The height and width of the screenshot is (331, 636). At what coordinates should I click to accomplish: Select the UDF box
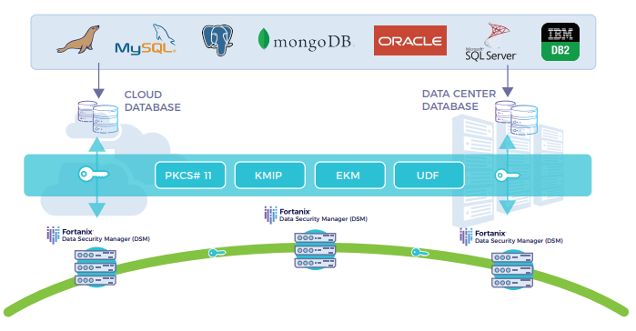click(429, 176)
